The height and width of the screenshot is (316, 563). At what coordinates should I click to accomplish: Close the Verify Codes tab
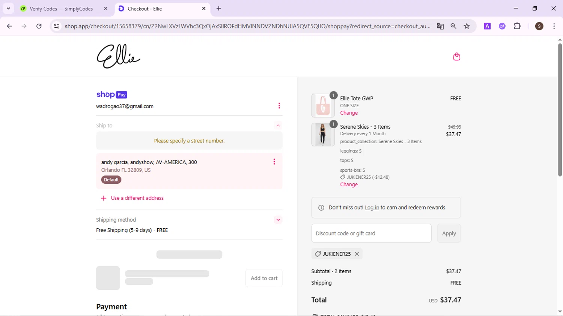coord(105,9)
